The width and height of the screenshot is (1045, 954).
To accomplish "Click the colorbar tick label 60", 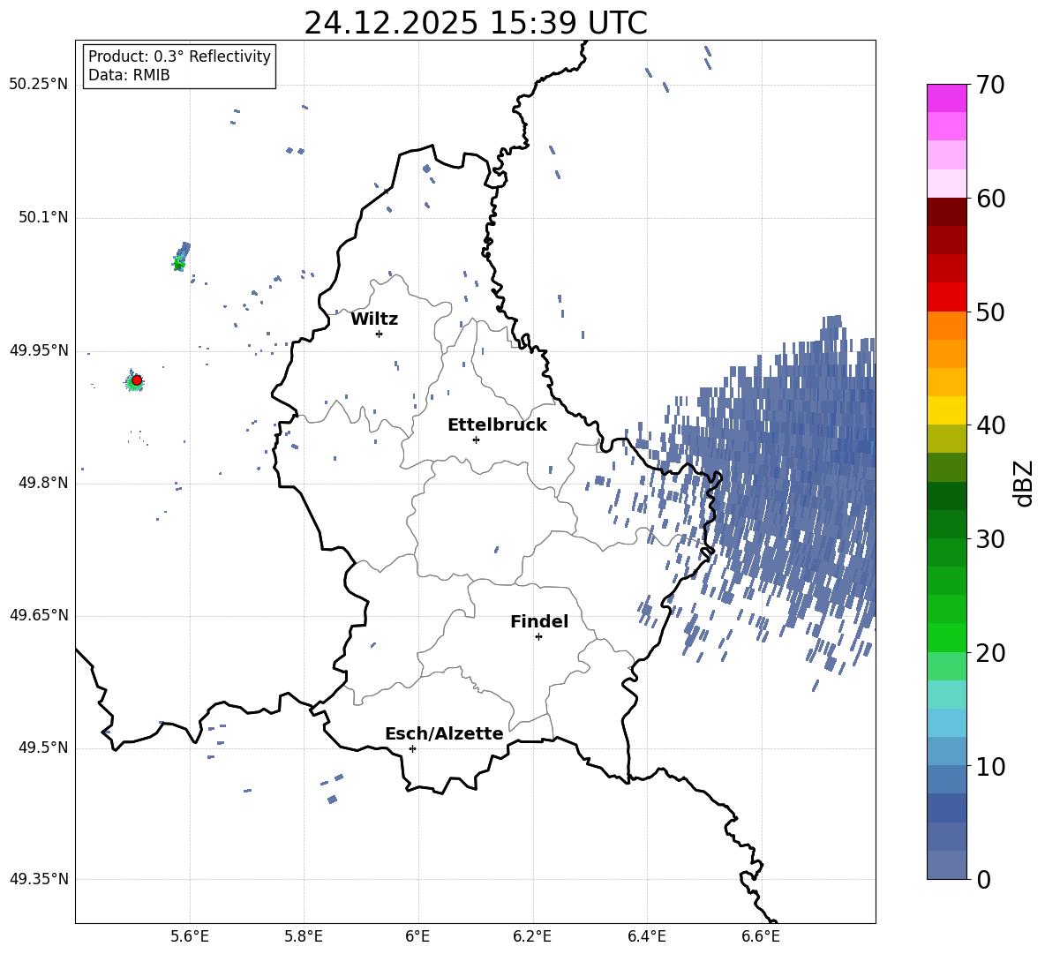I will tap(991, 199).
